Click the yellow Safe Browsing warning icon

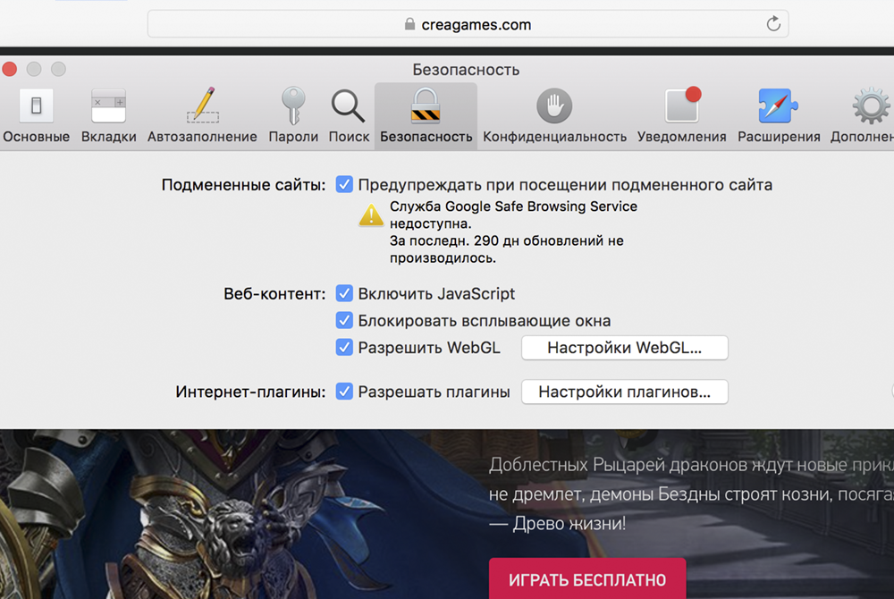371,215
